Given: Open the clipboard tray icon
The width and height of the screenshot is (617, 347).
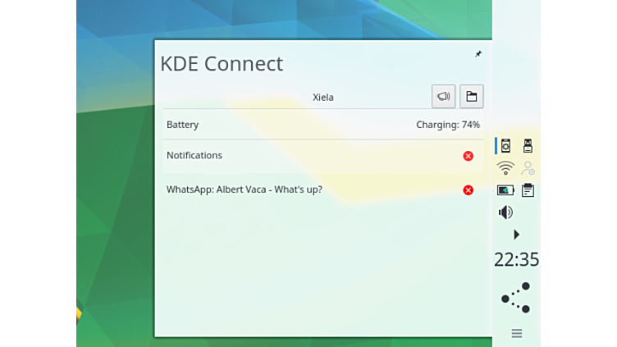Looking at the screenshot, I should click(528, 190).
